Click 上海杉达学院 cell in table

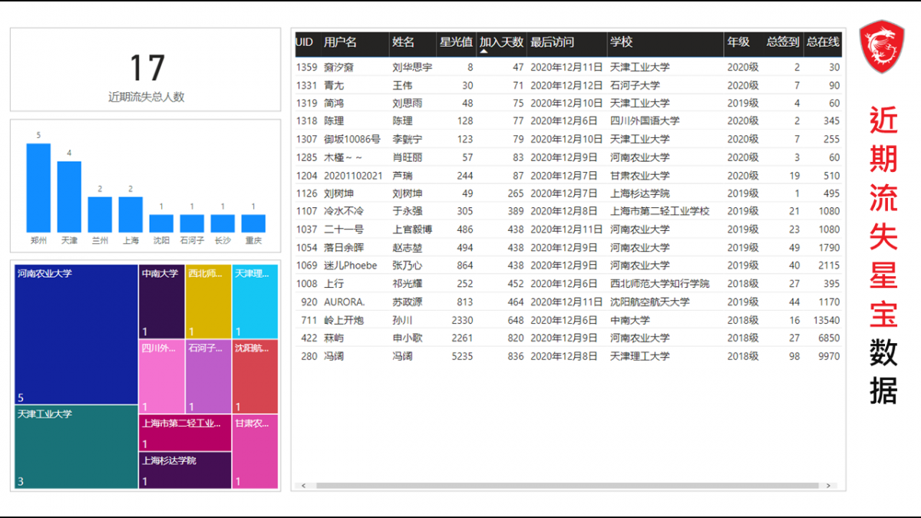point(640,193)
